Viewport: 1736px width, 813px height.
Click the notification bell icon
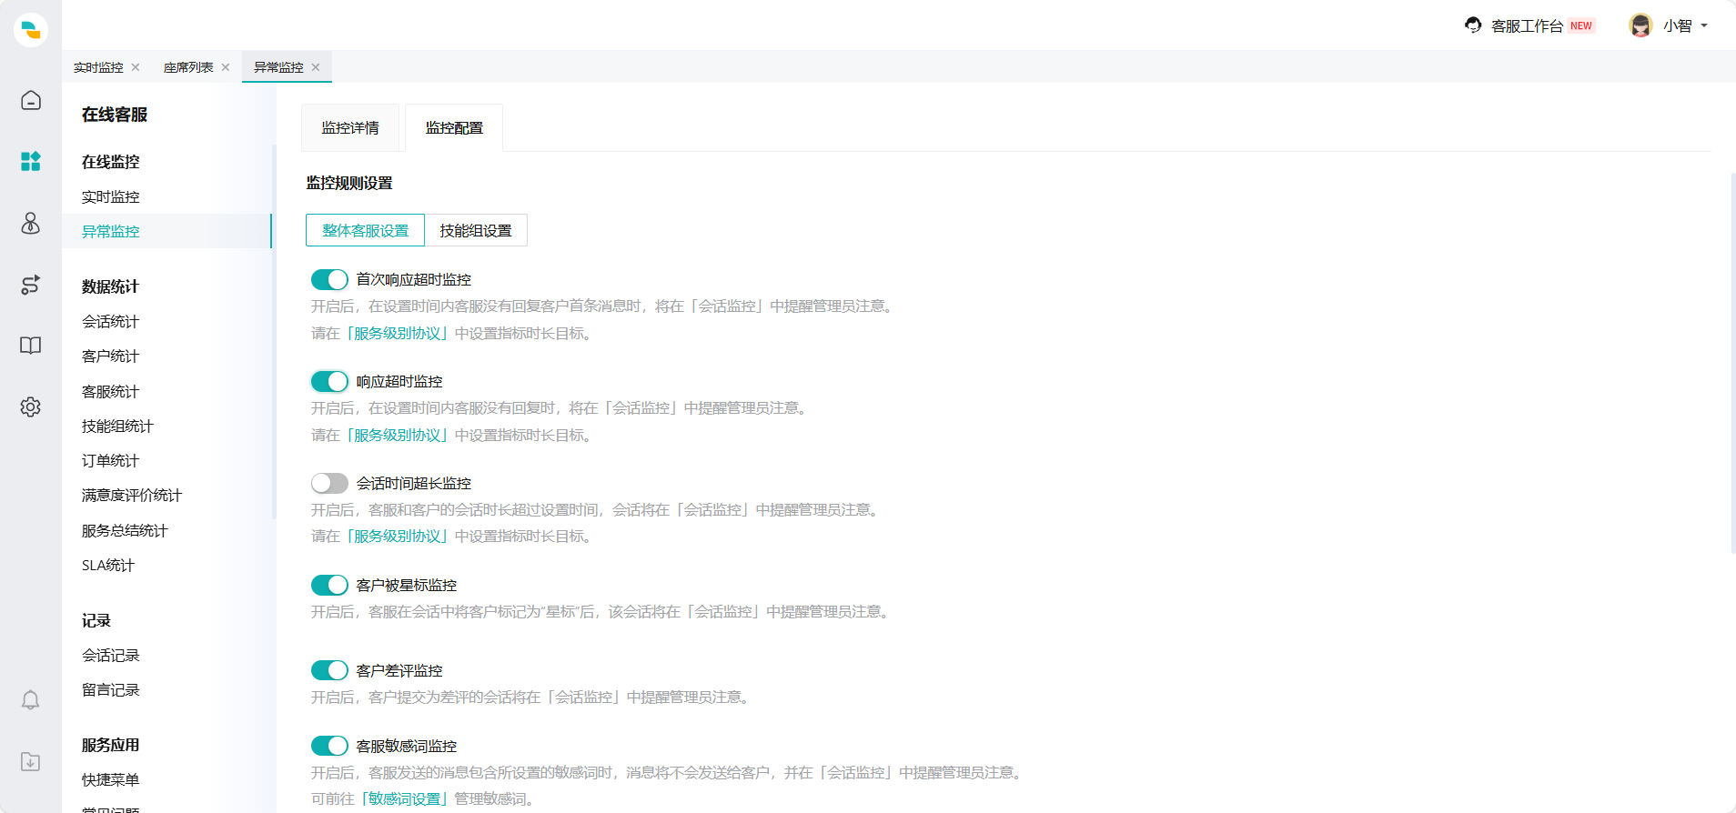click(31, 700)
